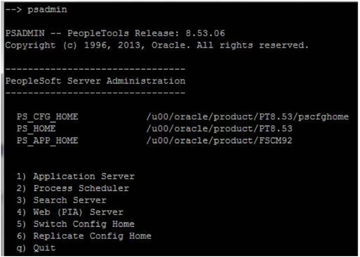Click the dashed line above the heading

click(x=95, y=69)
